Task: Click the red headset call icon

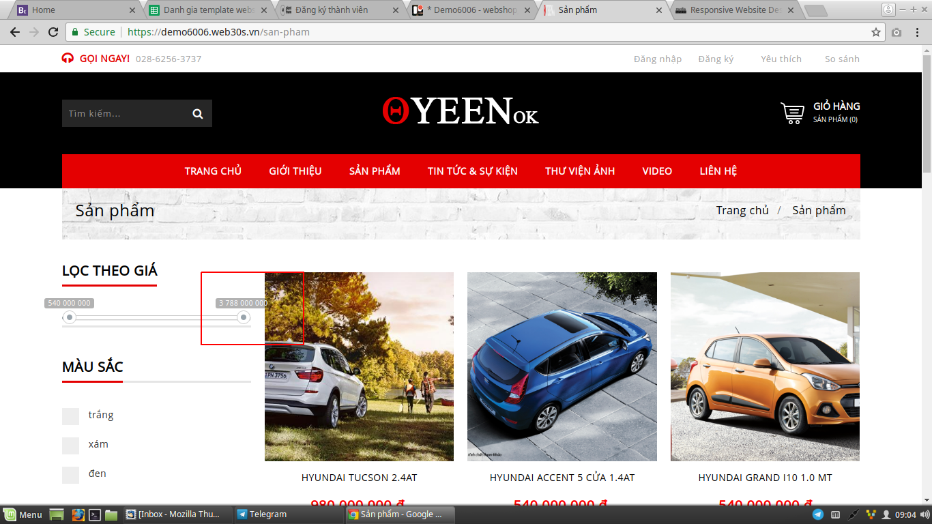Action: click(68, 59)
